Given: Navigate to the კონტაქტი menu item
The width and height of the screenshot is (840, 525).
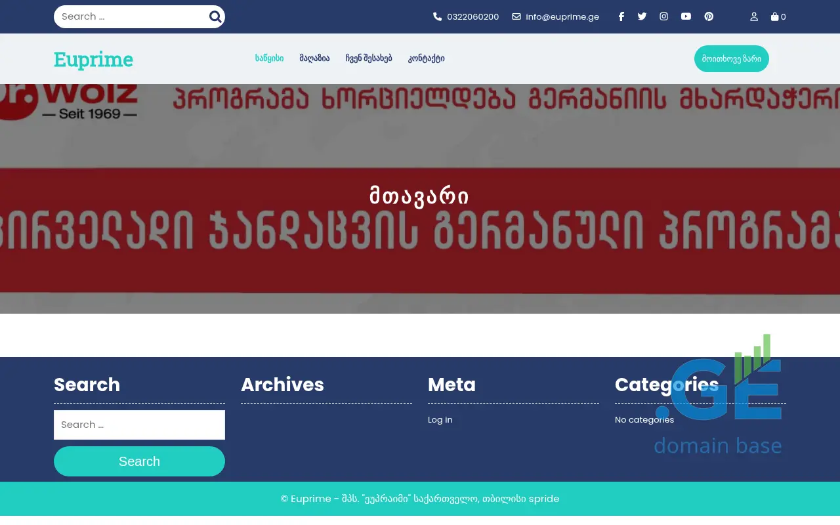Looking at the screenshot, I should (x=426, y=58).
